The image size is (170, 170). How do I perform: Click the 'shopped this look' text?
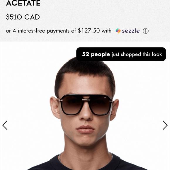pos(141,54)
